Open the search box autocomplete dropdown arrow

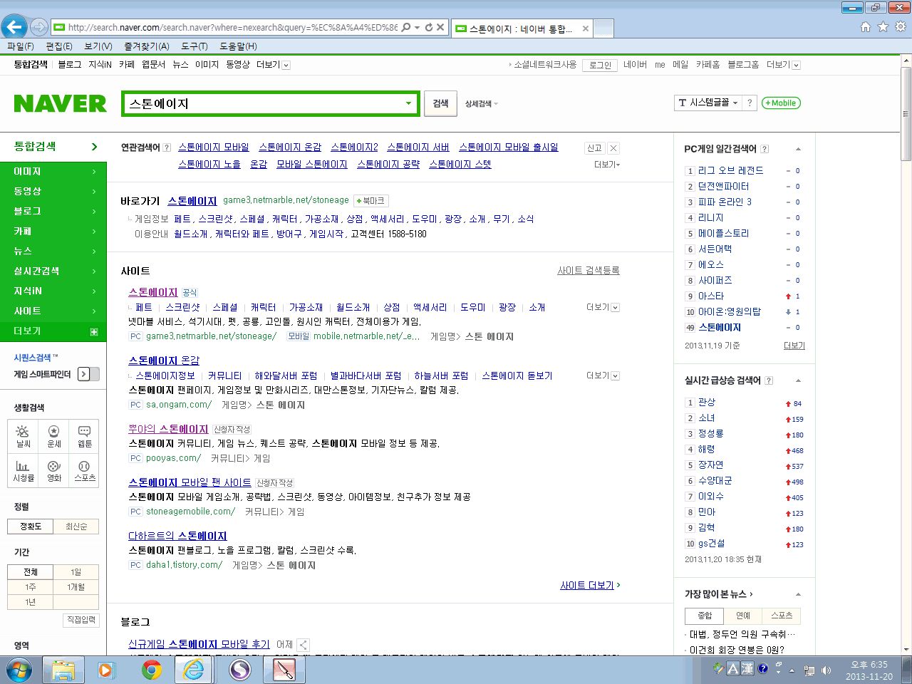click(x=408, y=104)
